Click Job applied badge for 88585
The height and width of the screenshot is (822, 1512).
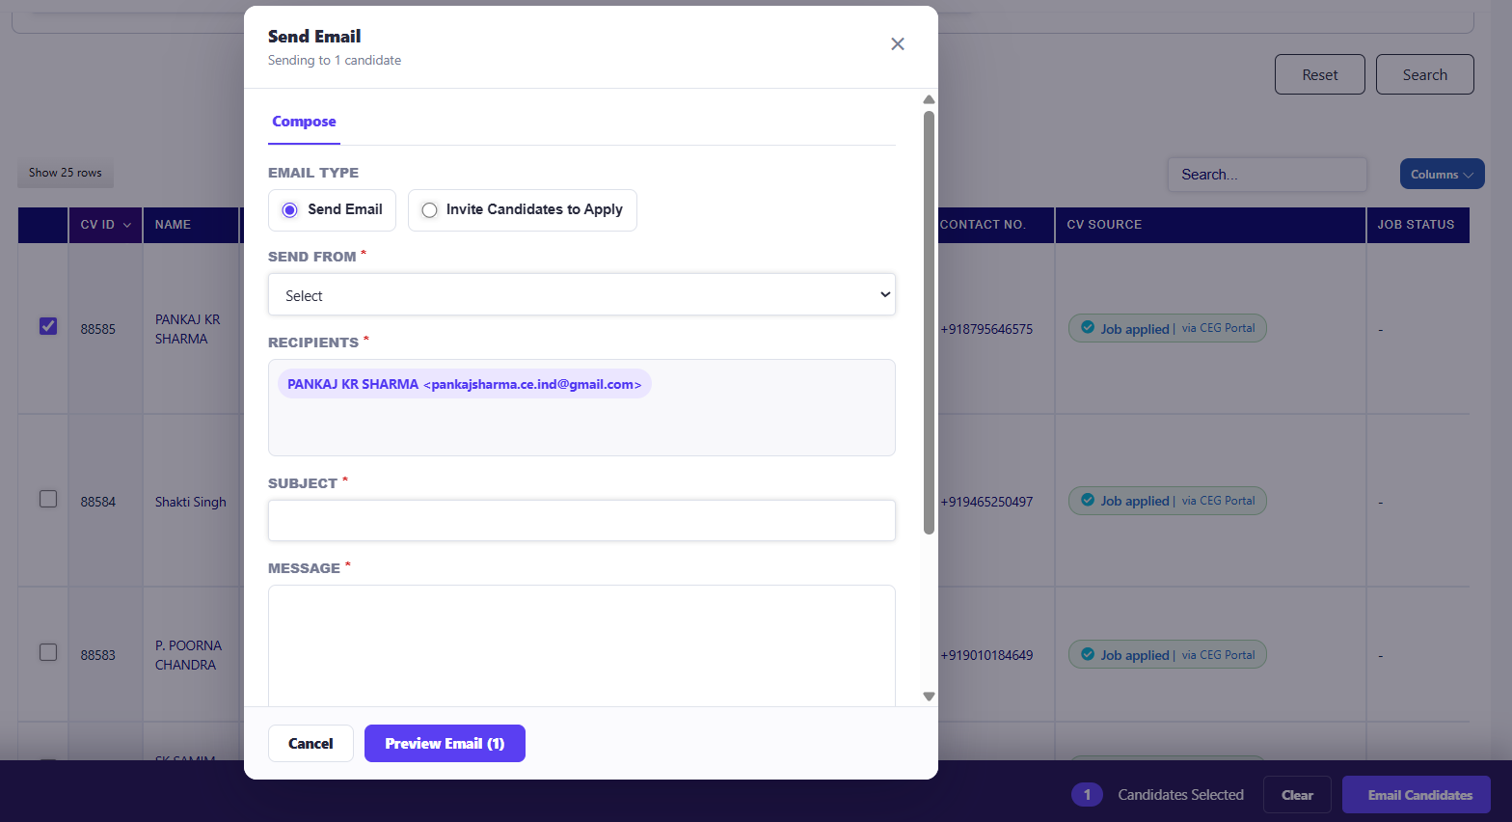1167,328
